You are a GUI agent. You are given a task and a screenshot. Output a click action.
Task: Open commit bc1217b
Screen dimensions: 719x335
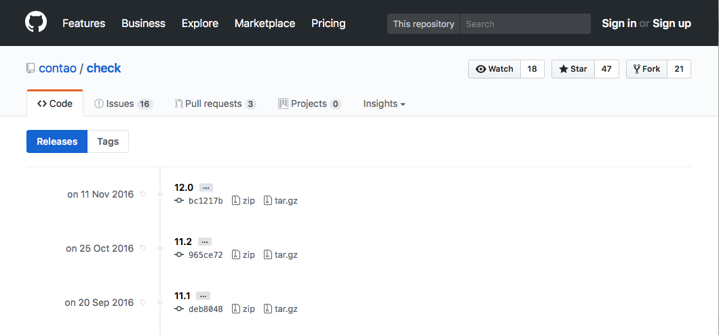click(206, 201)
